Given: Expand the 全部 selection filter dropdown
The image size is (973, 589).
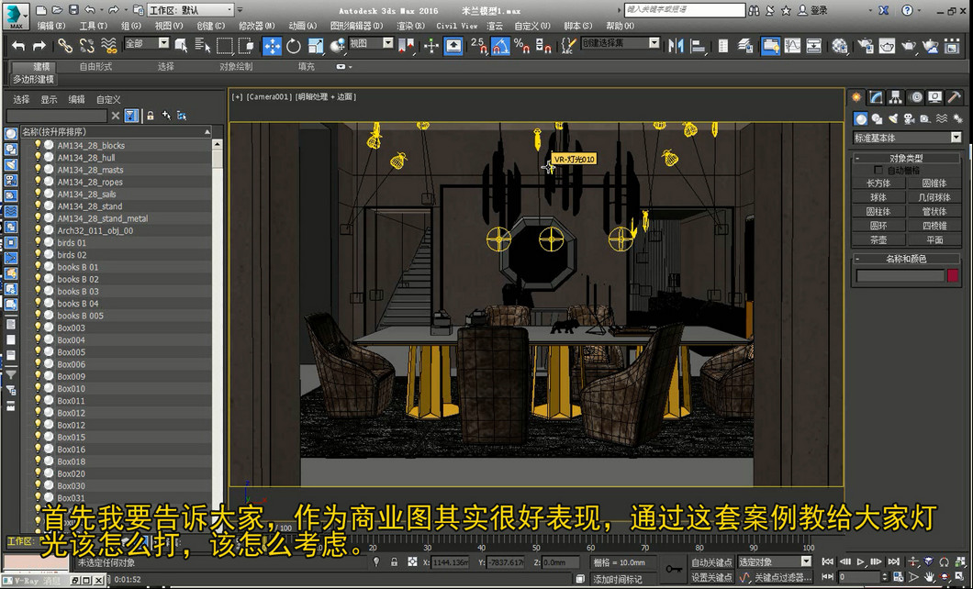Looking at the screenshot, I should pos(147,43).
